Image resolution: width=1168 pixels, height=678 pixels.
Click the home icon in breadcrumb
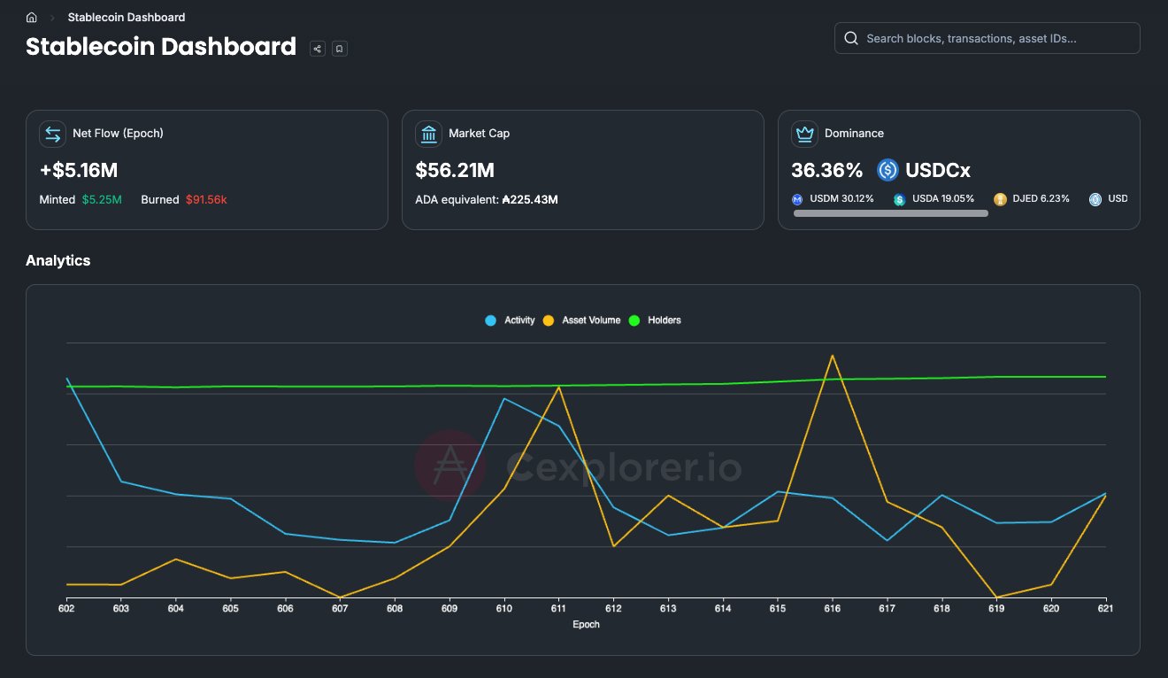[32, 18]
